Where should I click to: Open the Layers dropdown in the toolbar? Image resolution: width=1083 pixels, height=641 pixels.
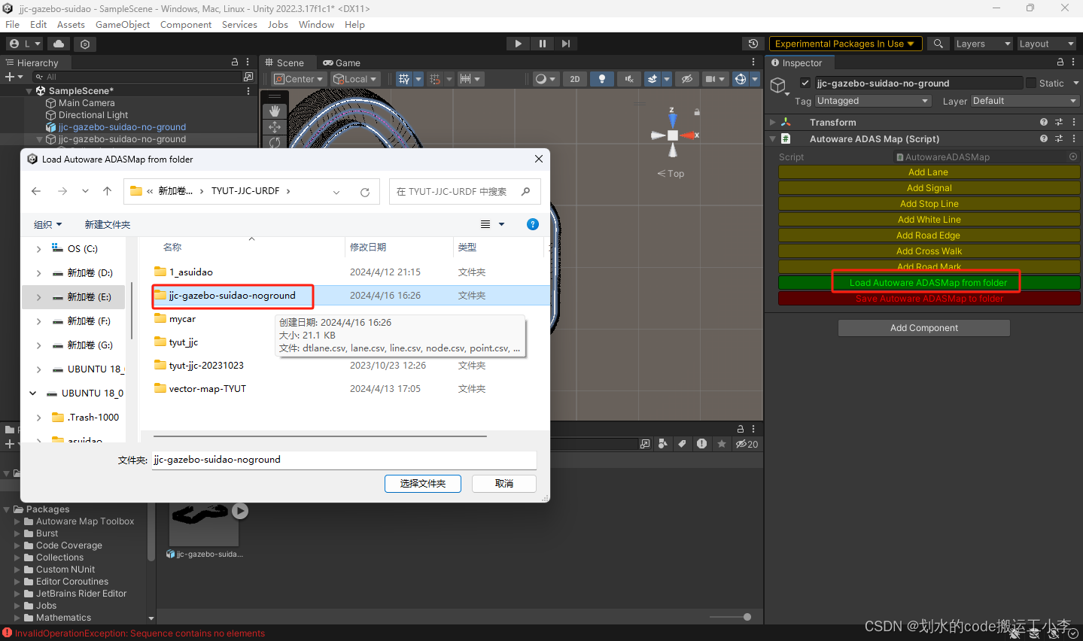[982, 43]
